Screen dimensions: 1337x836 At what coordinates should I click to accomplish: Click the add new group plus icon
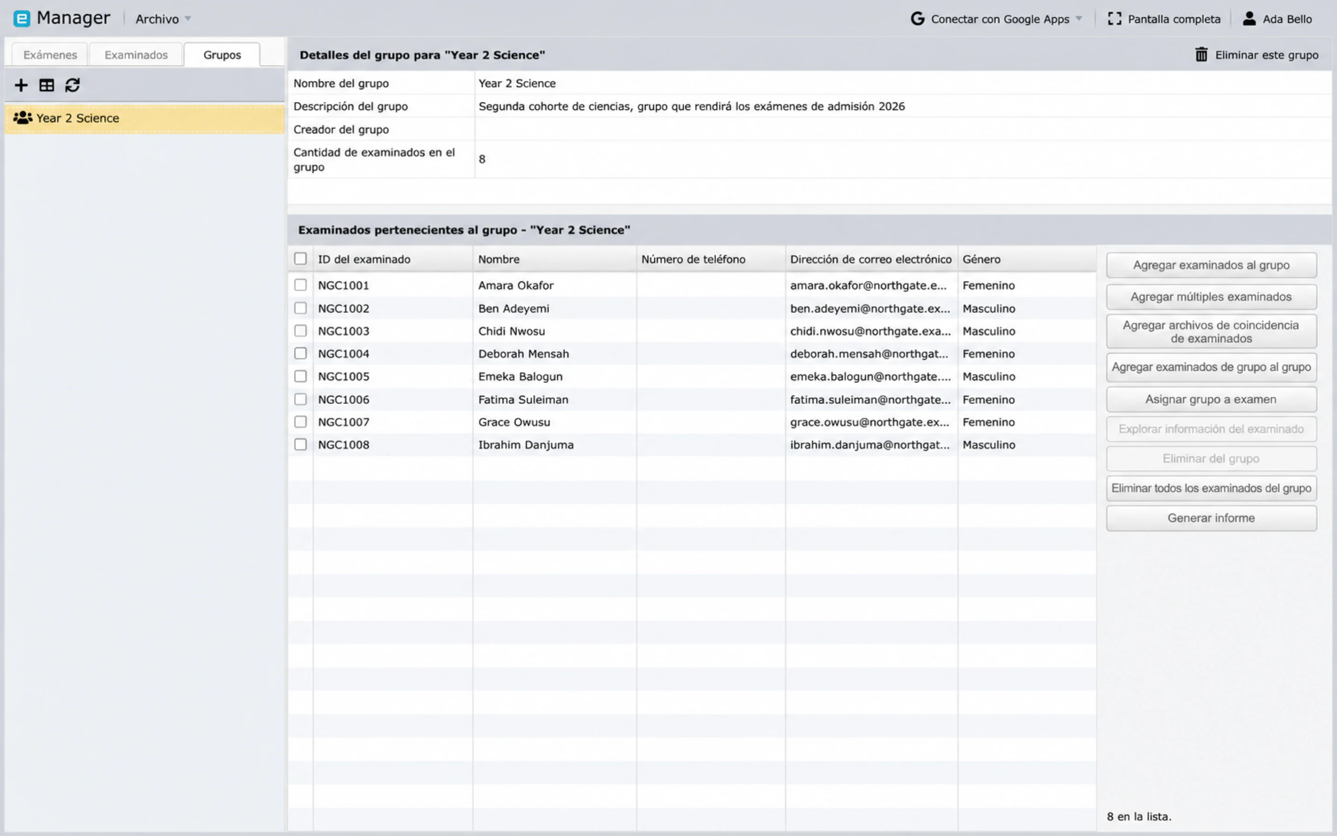click(21, 85)
